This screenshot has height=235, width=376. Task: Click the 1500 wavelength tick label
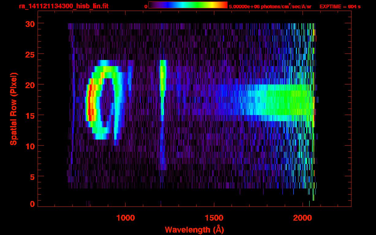pos(214,218)
